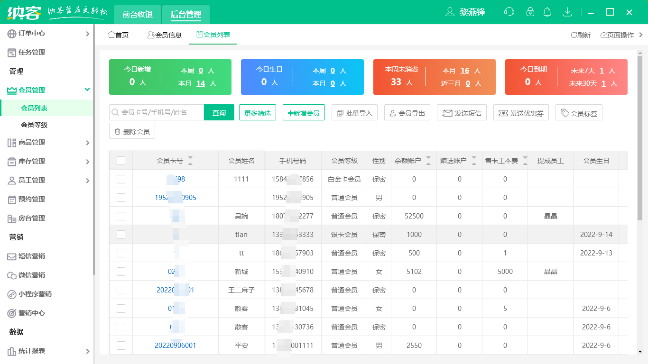Click the 新增会员 button
Viewport: 648px width, 364px height.
[x=303, y=112]
